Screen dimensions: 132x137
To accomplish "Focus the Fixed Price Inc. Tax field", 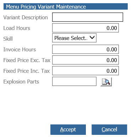I will tap(86, 71).
